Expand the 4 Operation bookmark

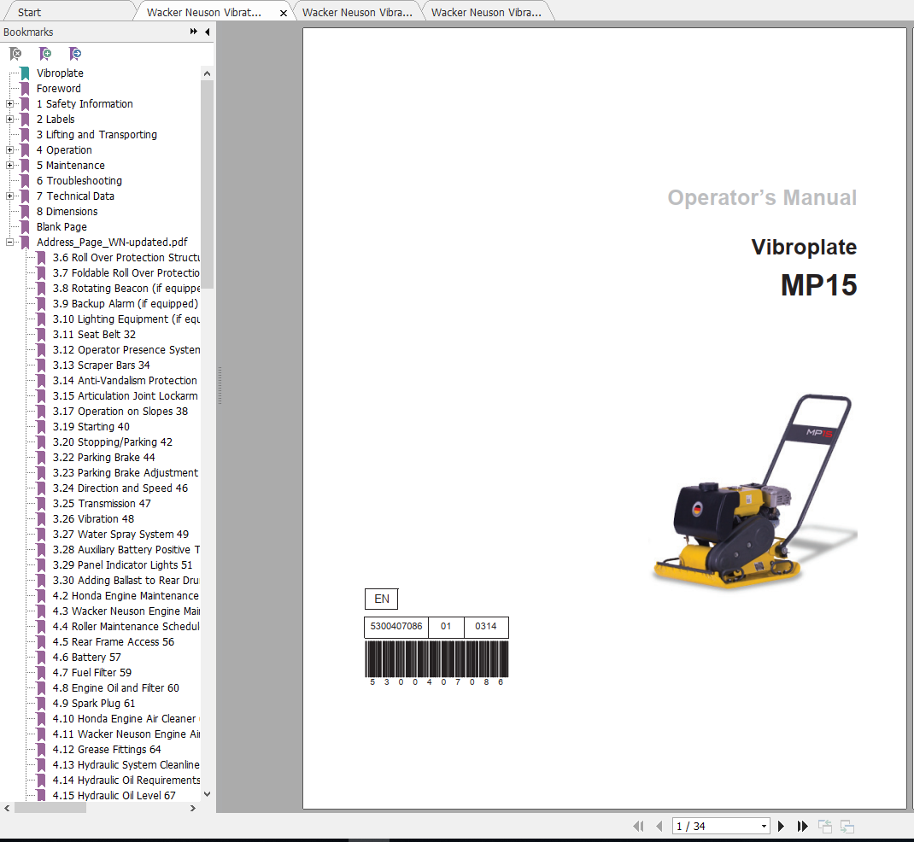coord(10,149)
